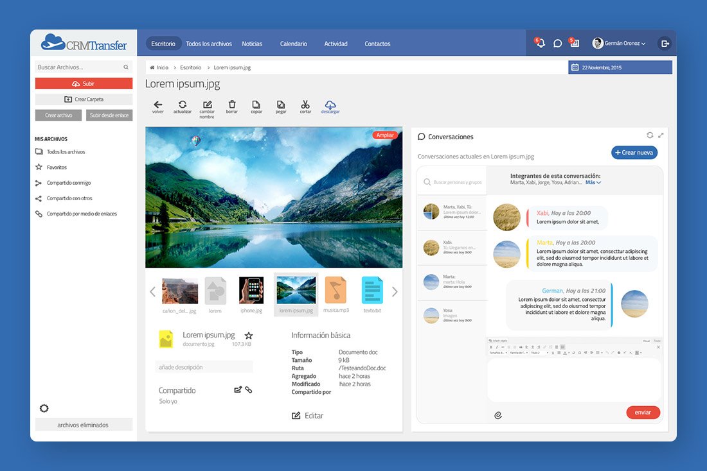Expand participants list with Más

(x=593, y=182)
